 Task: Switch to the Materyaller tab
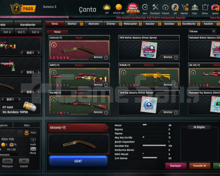coord(132,24)
